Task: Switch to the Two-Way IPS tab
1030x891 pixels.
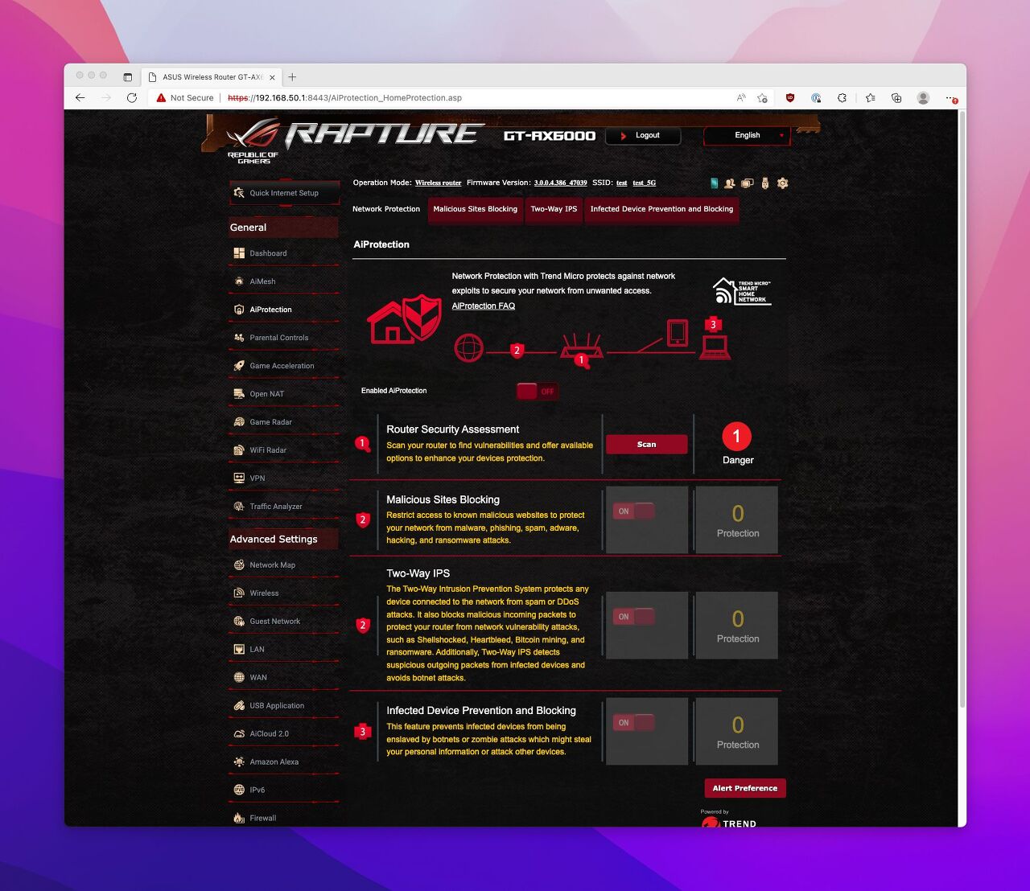Action: click(553, 209)
